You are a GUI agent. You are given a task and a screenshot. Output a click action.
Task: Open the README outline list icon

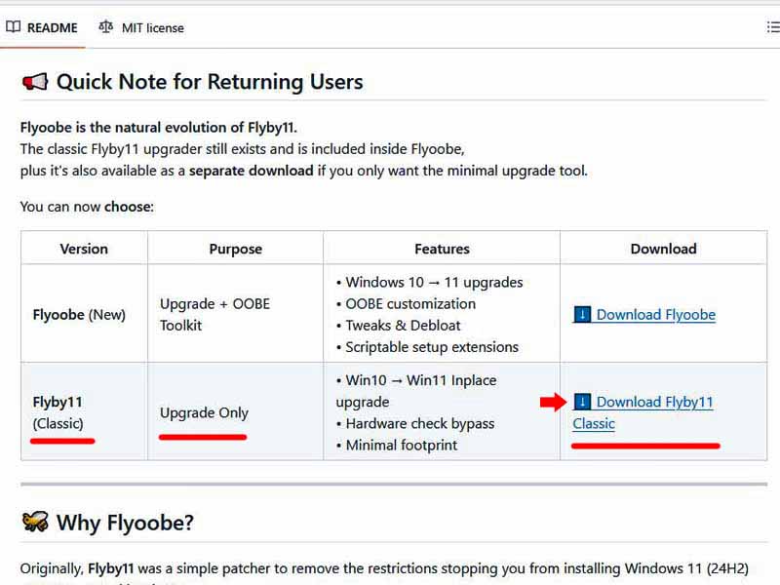pyautogui.click(x=772, y=27)
